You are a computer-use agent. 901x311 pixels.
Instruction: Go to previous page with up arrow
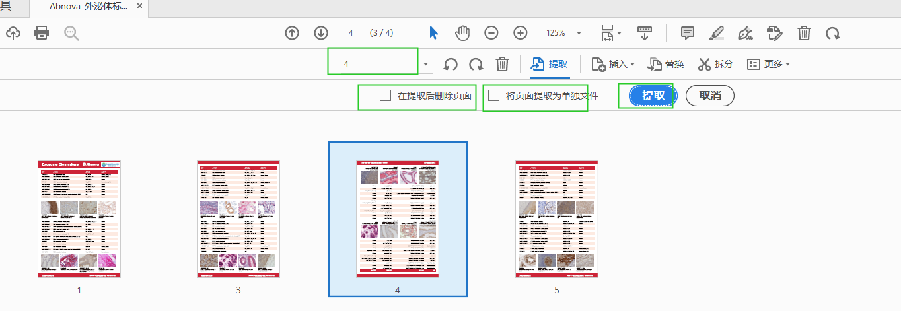292,32
